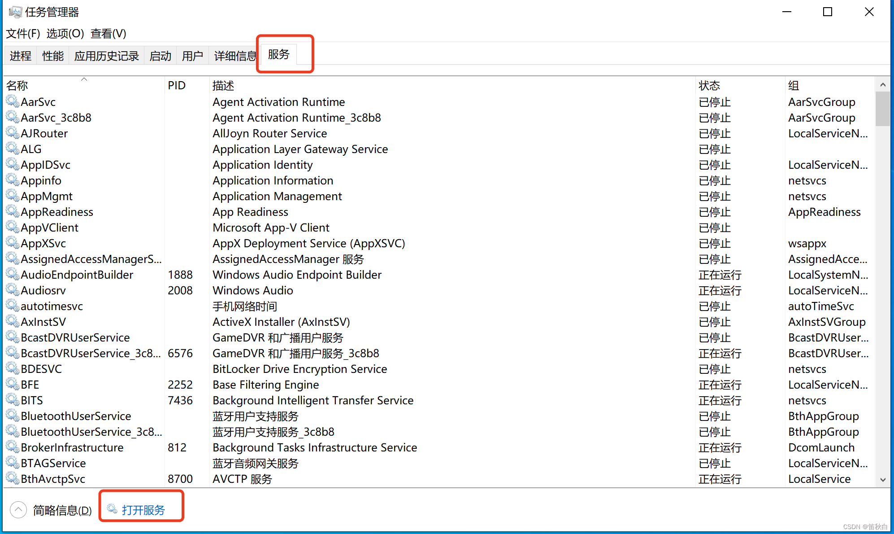Click the scrollbar up arrow

click(x=882, y=85)
